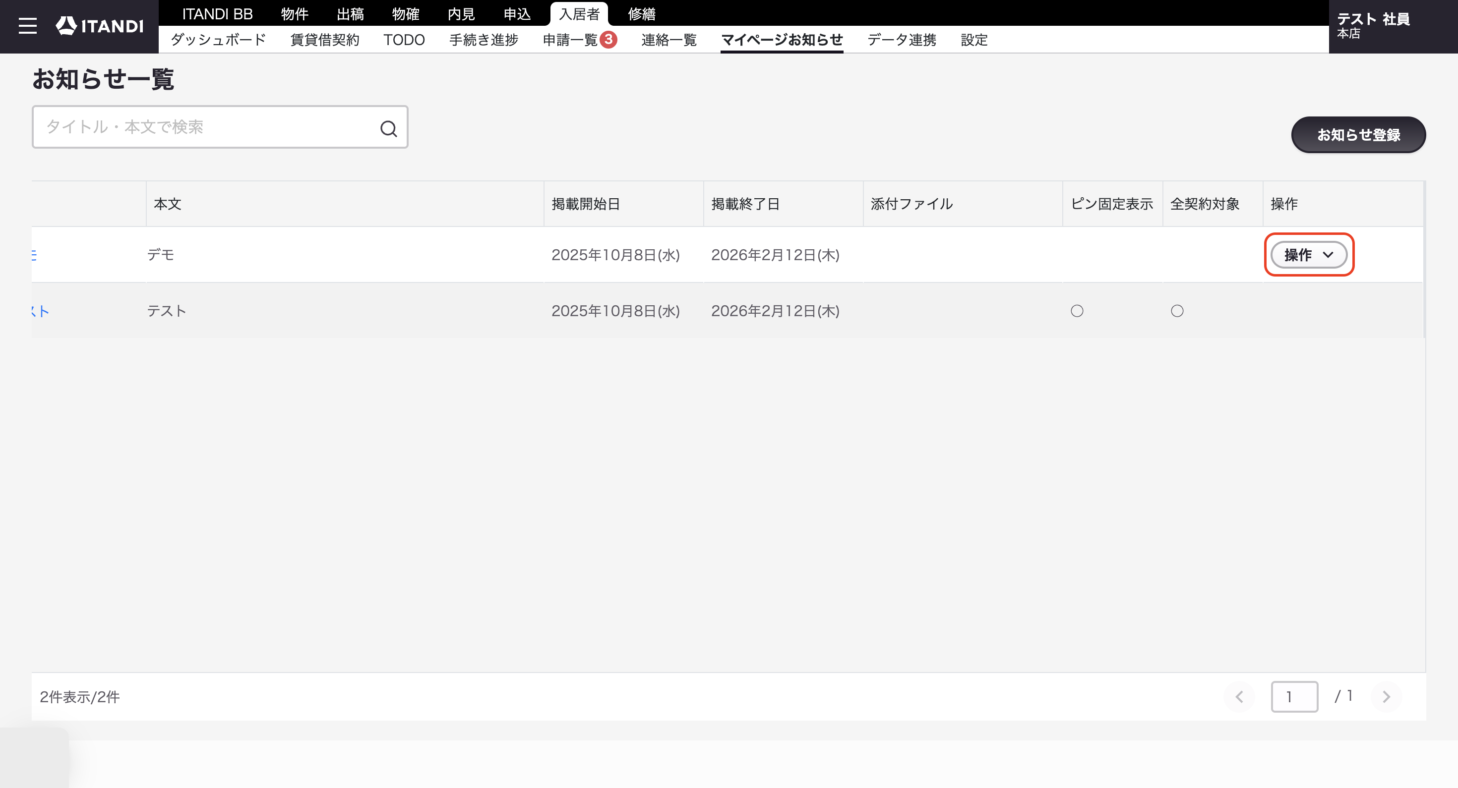
Task: Click the 全契約対象 circle in テスト row
Action: [1177, 311]
